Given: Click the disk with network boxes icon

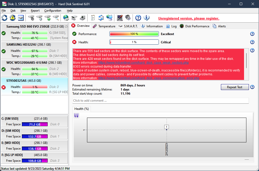Looking at the screenshot, I should pyautogui.click(x=74, y=18).
